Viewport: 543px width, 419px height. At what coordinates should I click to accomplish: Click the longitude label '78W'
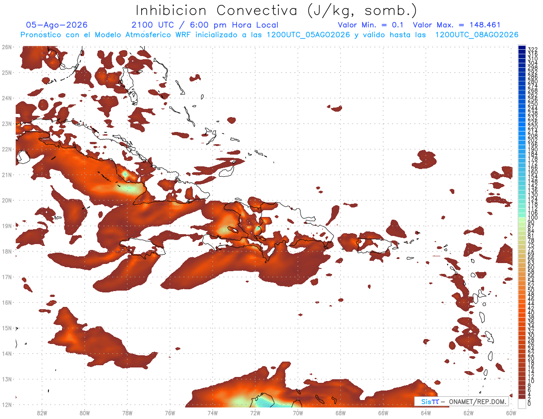click(127, 413)
